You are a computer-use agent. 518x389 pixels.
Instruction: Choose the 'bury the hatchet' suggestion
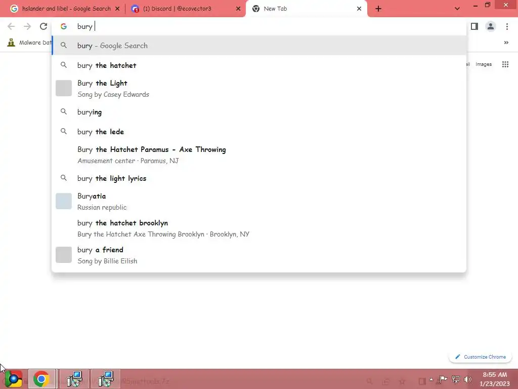(259, 65)
